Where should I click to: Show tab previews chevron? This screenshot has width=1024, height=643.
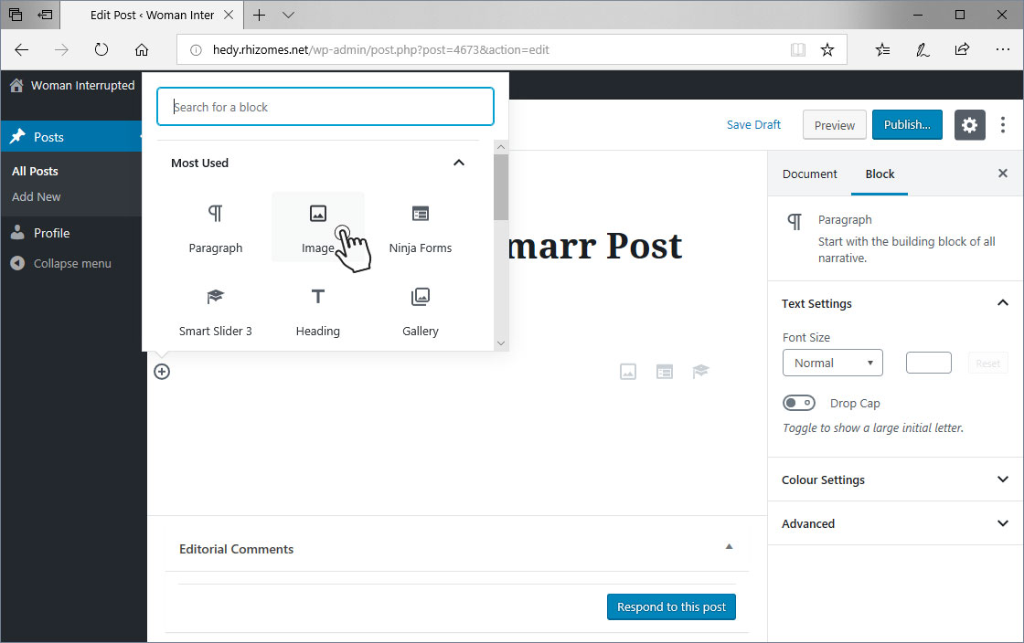pyautogui.click(x=288, y=15)
